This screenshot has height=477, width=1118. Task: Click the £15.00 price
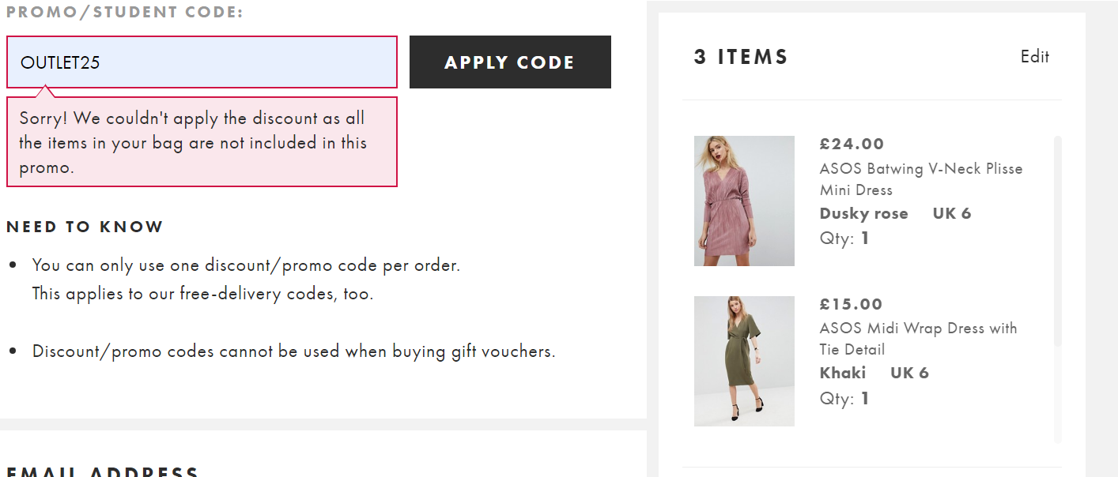[x=851, y=304]
